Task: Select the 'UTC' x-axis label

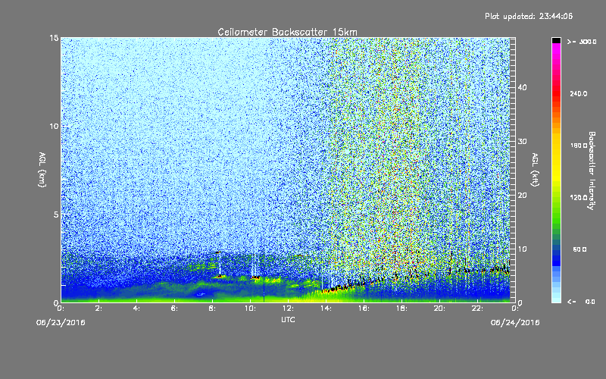Action: (288, 319)
